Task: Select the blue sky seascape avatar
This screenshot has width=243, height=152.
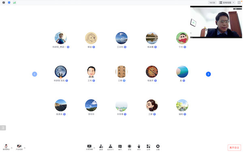Action: pos(122,38)
